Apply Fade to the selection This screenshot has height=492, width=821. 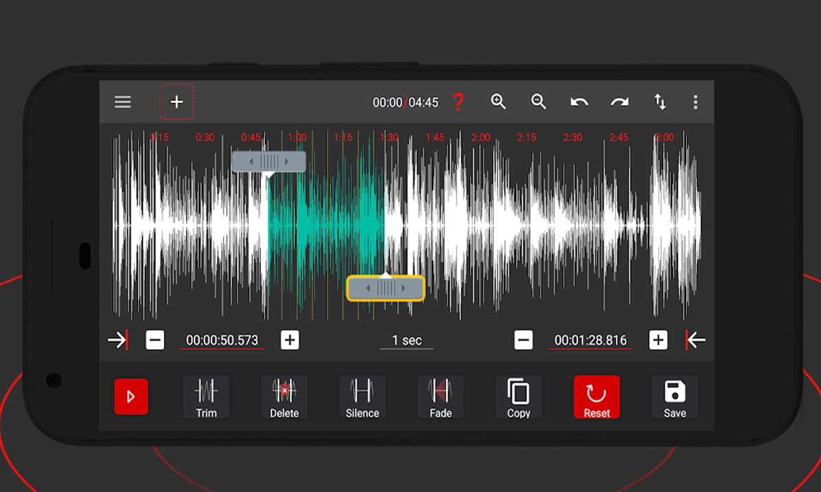click(x=441, y=397)
